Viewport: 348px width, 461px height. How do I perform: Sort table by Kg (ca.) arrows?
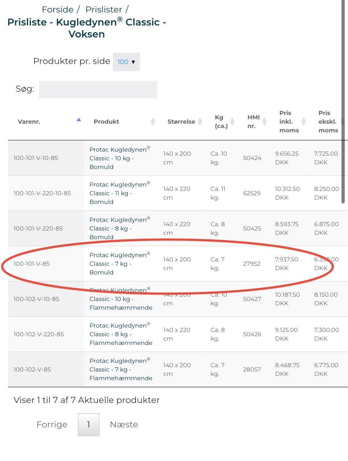232,122
